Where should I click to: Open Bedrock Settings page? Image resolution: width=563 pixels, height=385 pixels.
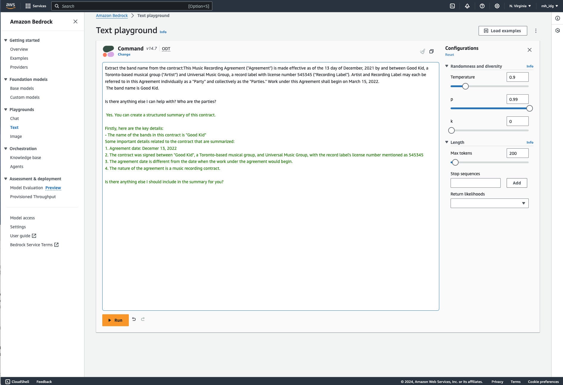18,227
